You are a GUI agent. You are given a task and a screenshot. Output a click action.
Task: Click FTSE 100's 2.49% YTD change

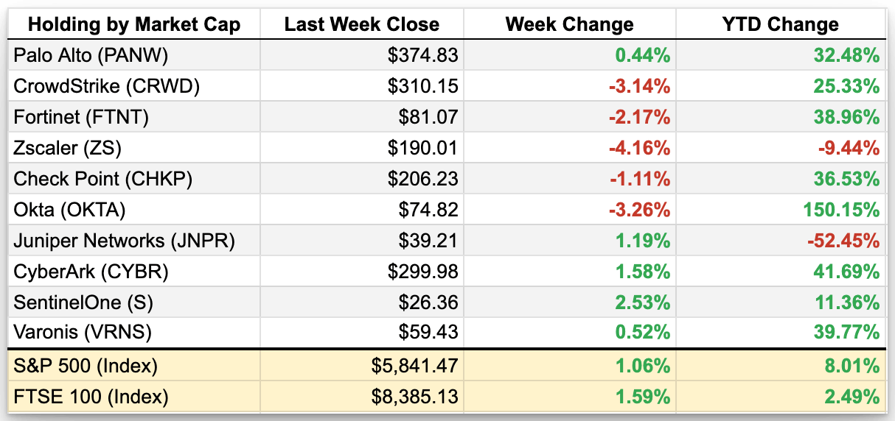tap(853, 397)
